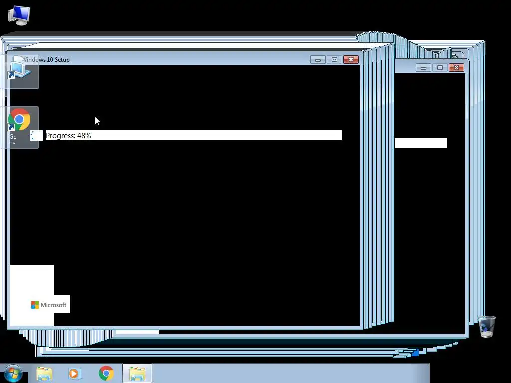The image size is (511, 383).
Task: Click the Microsoft logo in the Setup window
Action: click(49, 305)
